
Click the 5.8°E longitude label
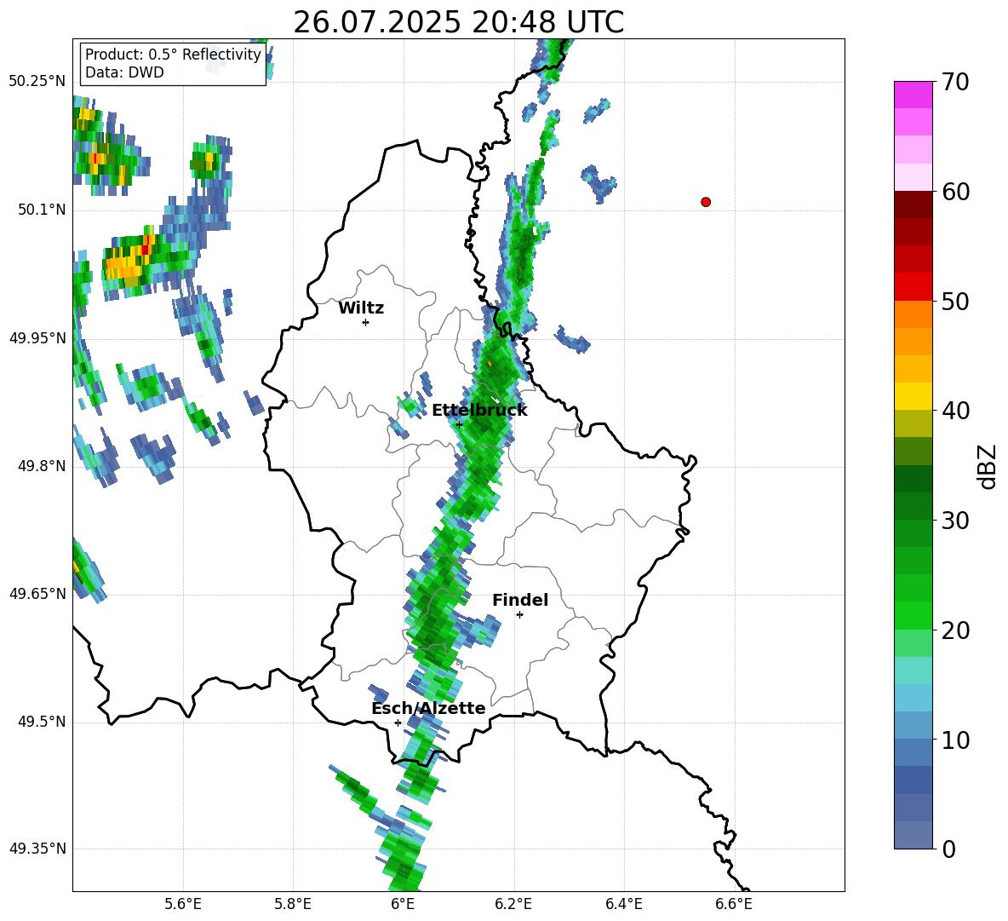click(x=293, y=904)
